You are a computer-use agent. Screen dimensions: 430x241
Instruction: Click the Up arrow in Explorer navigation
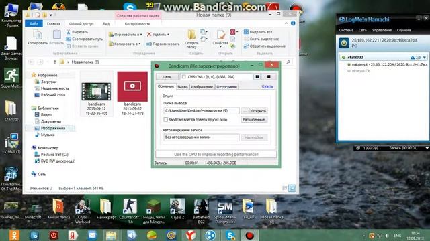(55, 62)
